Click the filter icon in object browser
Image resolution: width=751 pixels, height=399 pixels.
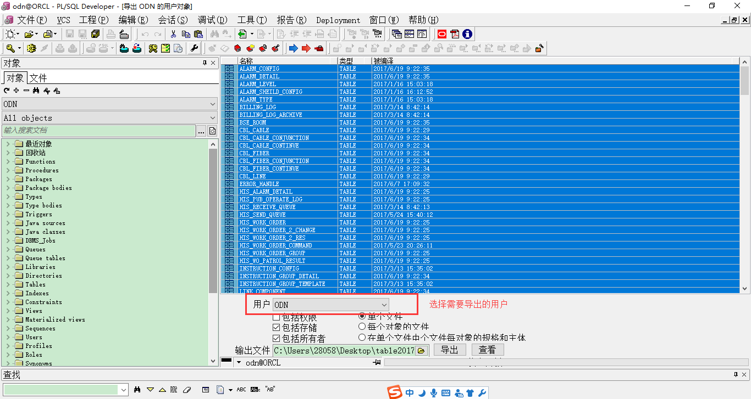point(47,91)
